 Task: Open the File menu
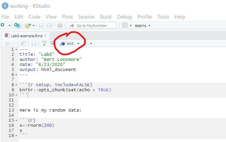coord(5,17)
